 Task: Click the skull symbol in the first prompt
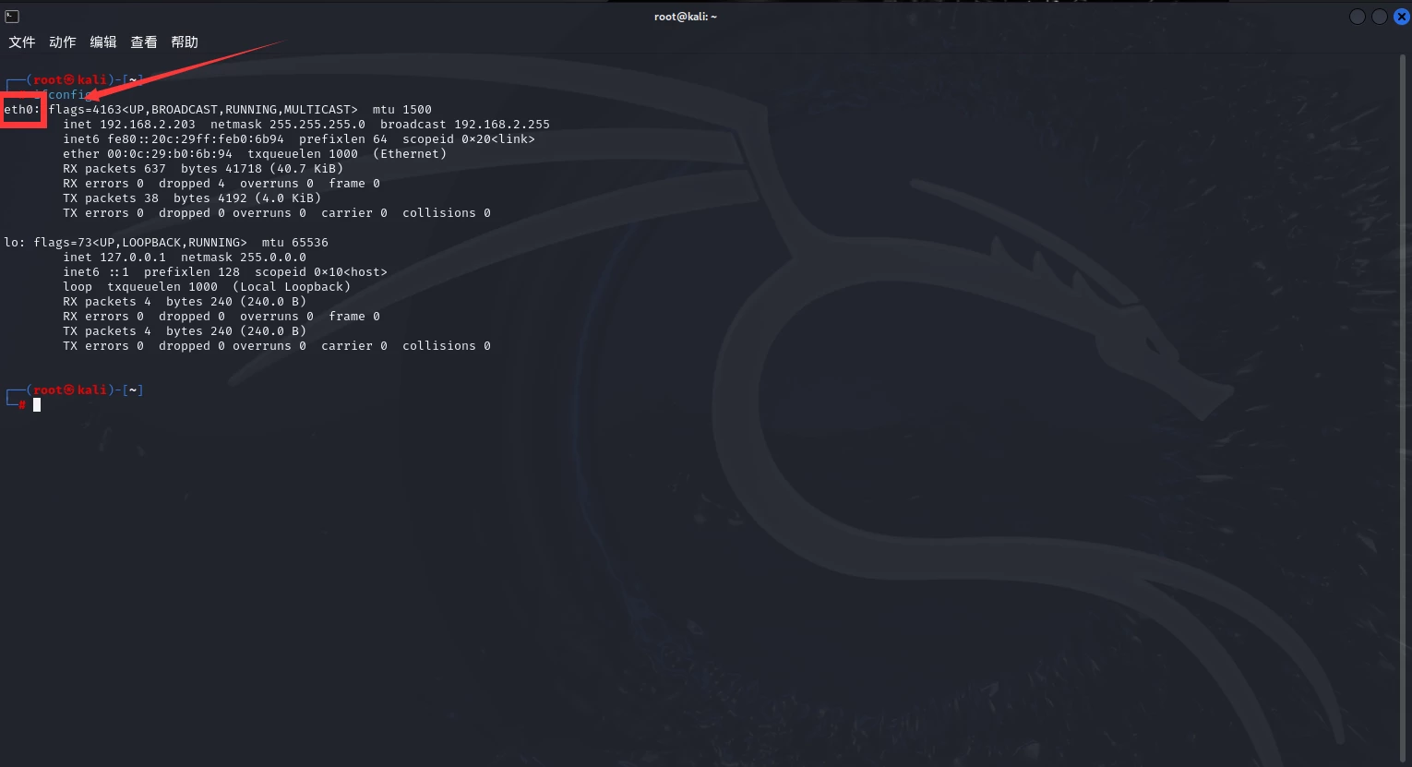click(x=69, y=80)
